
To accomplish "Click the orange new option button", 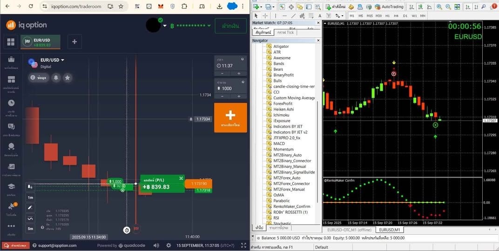I will point(230,117).
